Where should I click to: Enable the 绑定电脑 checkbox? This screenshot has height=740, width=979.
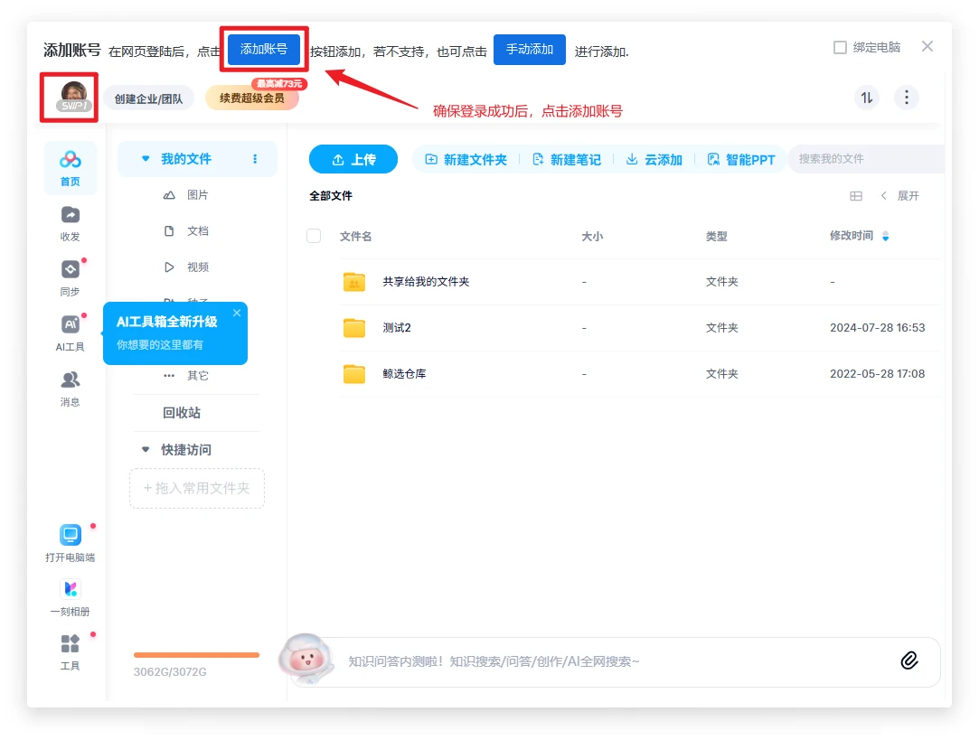840,47
